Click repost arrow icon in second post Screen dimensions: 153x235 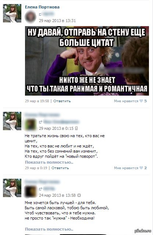point(40,122)
